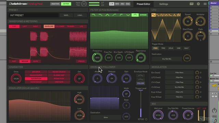
Task: Toggle the filter BYPASS button
Action: tap(143, 15)
